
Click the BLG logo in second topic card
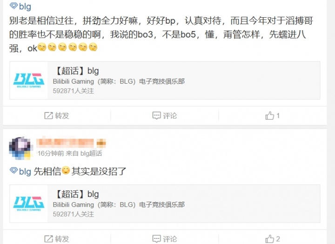(29, 204)
